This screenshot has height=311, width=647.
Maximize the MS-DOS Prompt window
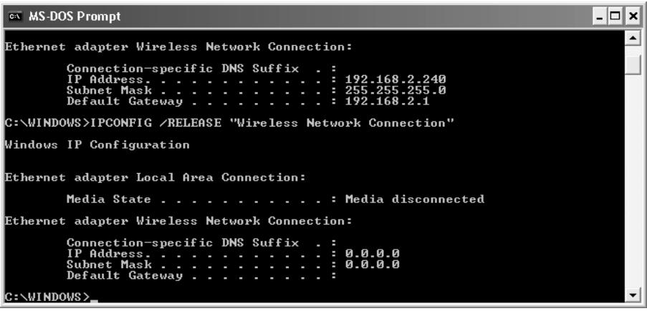click(x=615, y=17)
